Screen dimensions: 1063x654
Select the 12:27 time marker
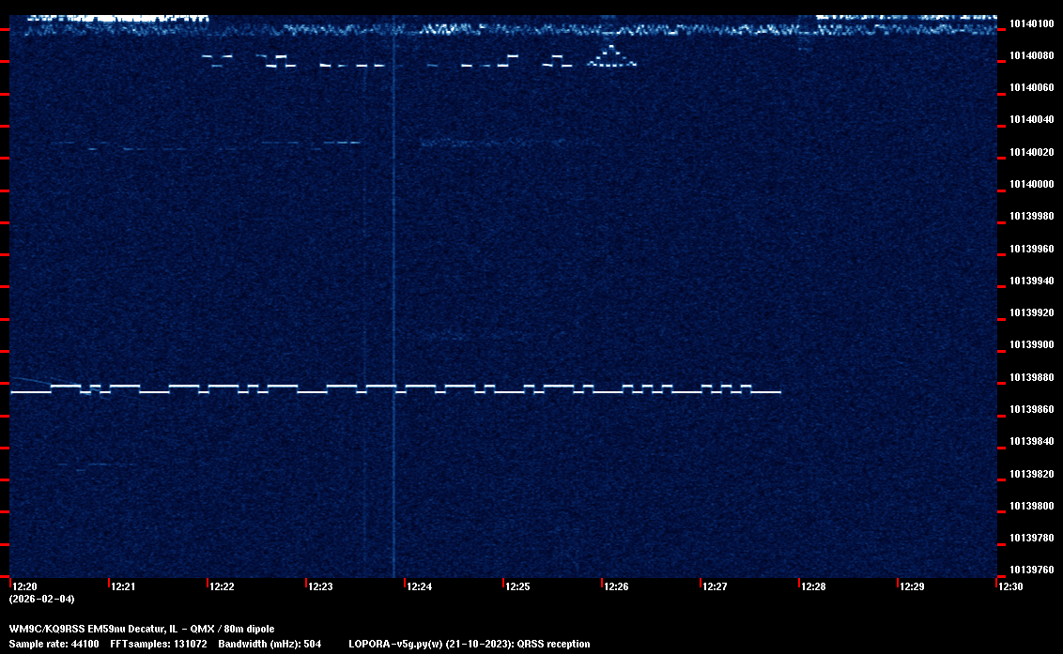click(x=715, y=587)
